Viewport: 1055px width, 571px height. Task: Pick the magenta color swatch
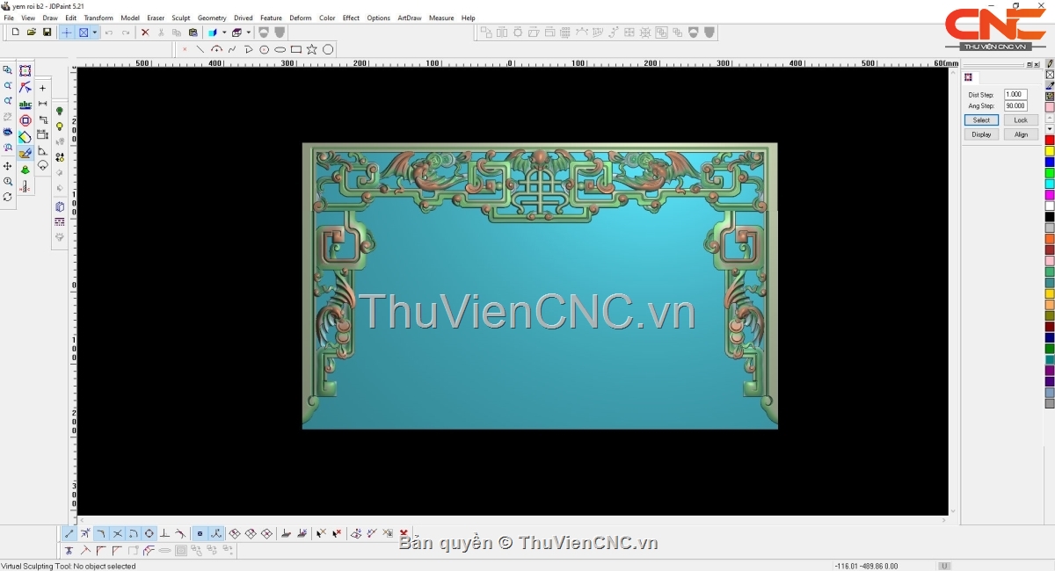click(x=1050, y=195)
